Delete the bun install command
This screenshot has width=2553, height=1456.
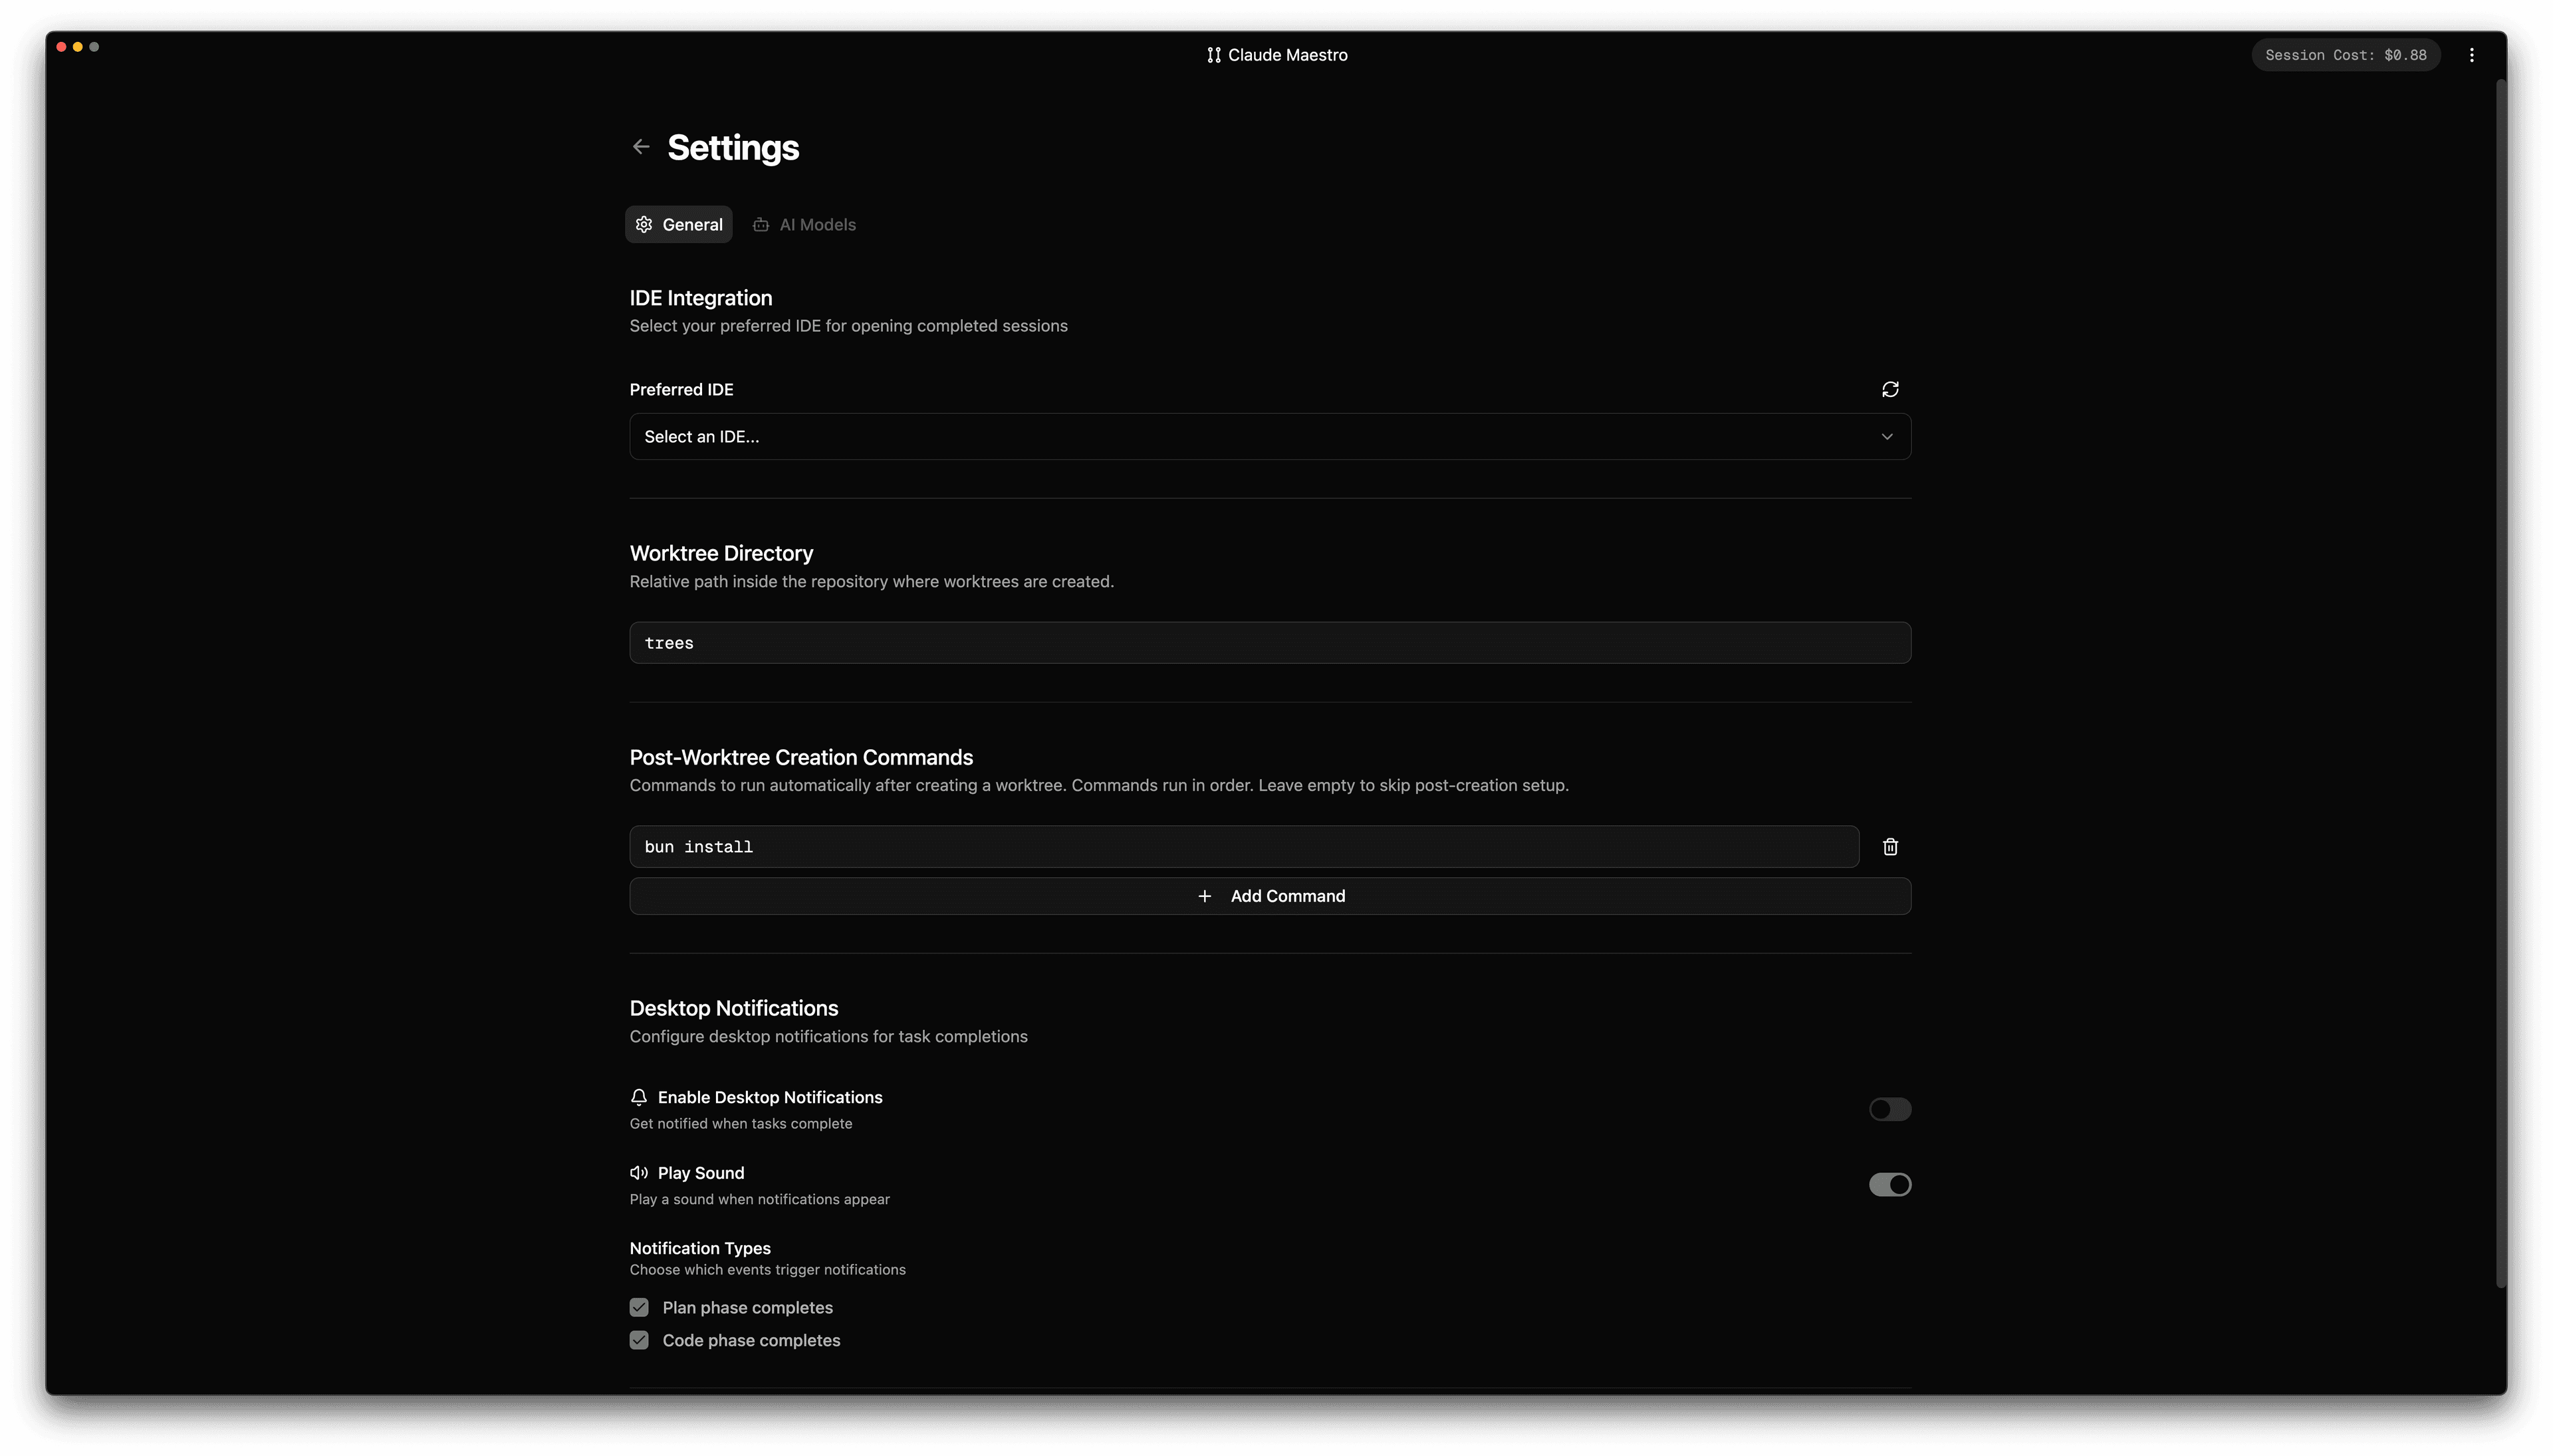1889,846
